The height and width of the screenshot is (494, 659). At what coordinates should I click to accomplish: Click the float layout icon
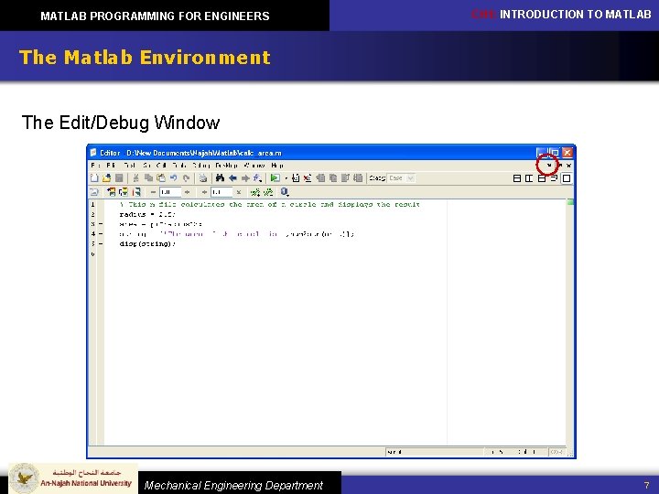(x=554, y=178)
